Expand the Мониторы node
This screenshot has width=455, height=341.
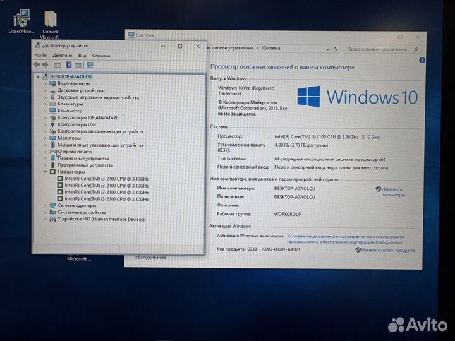tap(45, 138)
